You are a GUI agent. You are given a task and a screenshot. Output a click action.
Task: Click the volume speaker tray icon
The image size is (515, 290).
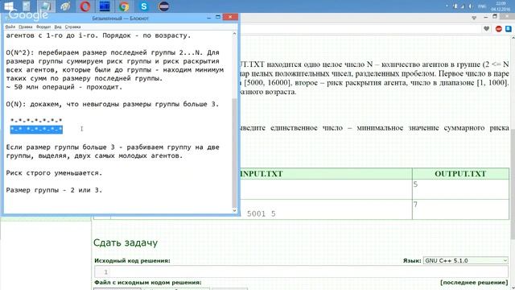(x=470, y=6)
